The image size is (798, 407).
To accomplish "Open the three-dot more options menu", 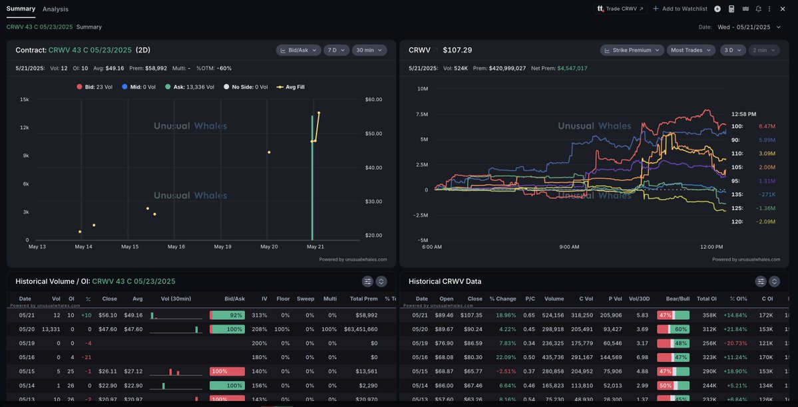I will [x=769, y=9].
